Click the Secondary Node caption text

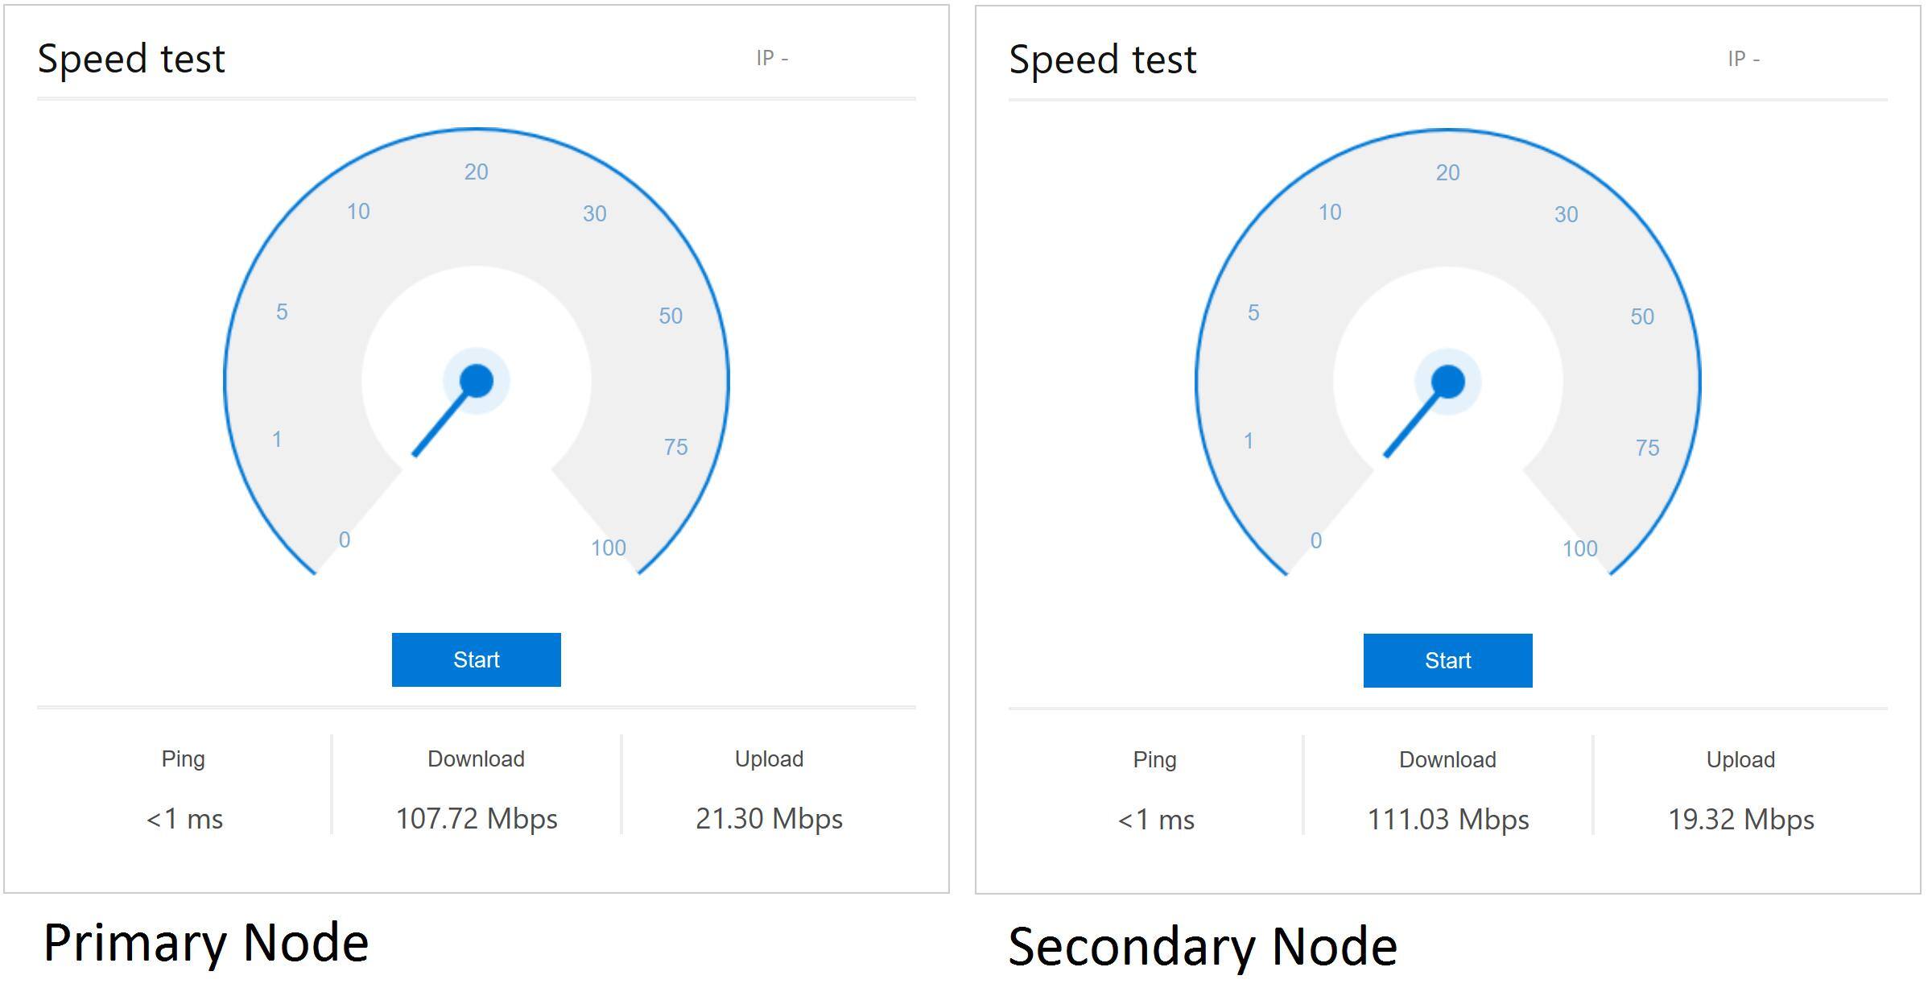1203,945
